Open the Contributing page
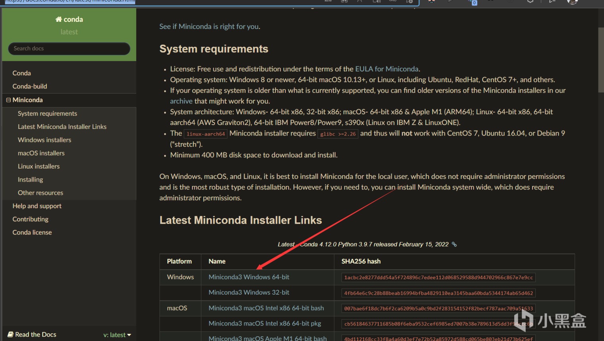 click(30, 219)
